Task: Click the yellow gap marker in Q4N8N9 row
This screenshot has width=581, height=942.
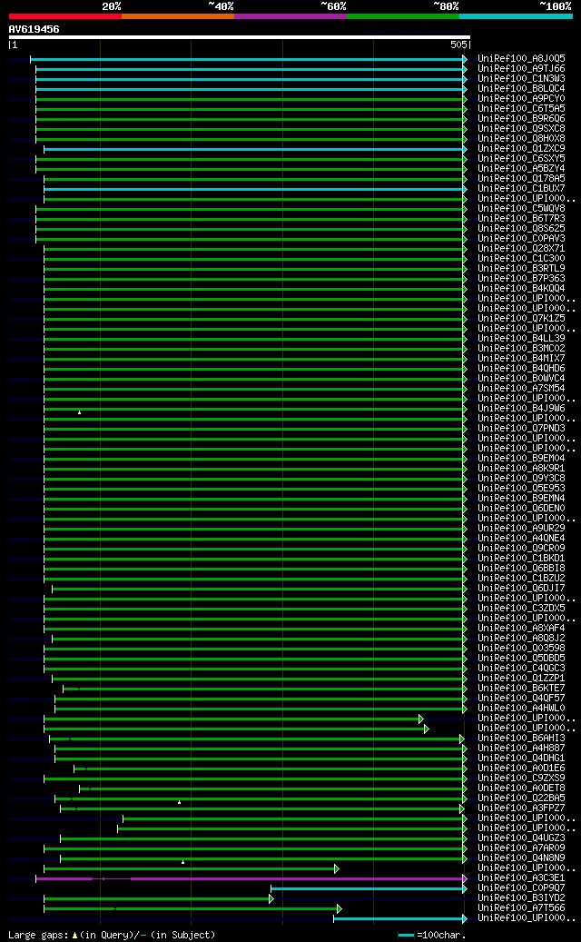Action: coord(182,862)
